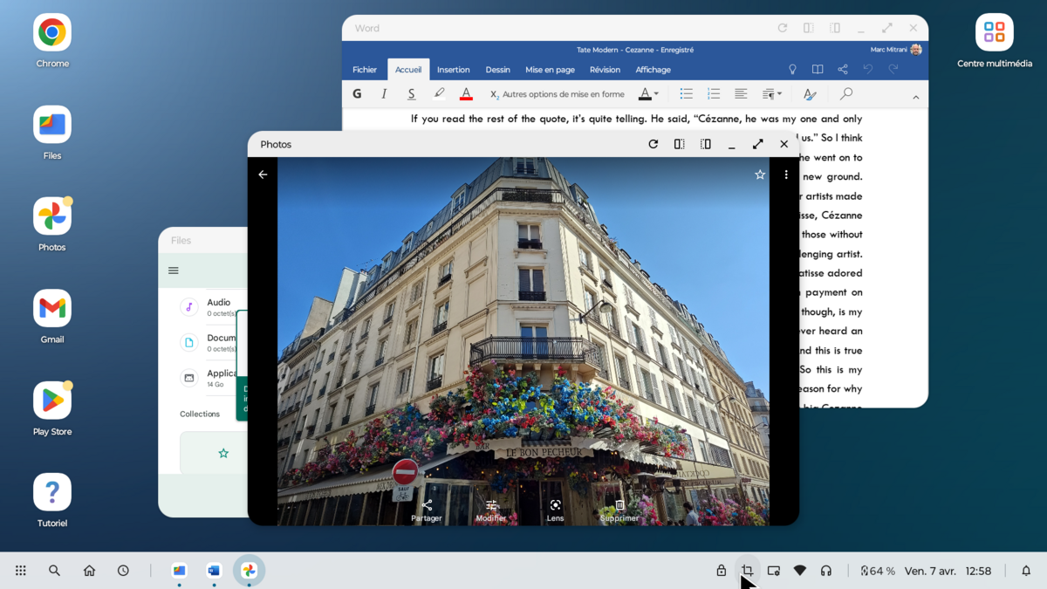This screenshot has width=1047, height=589.
Task: Open search magnifier in Word ribbon
Action: (845, 94)
